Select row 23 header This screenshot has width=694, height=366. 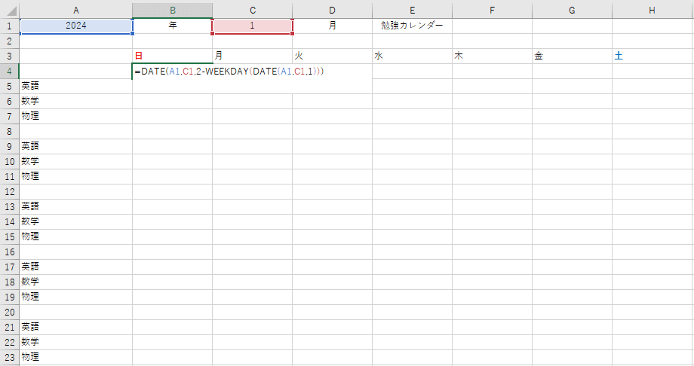9,357
